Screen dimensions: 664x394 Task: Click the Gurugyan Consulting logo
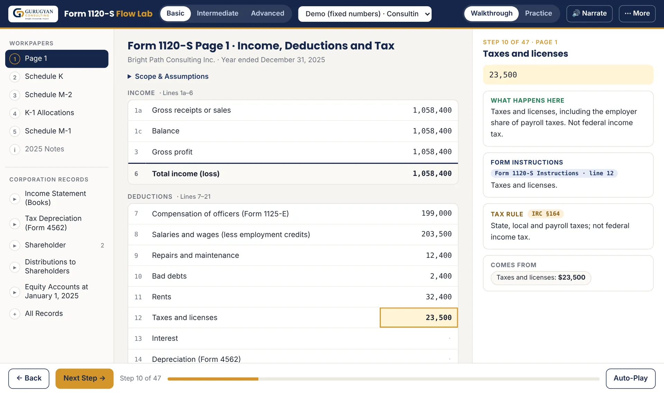tap(33, 14)
